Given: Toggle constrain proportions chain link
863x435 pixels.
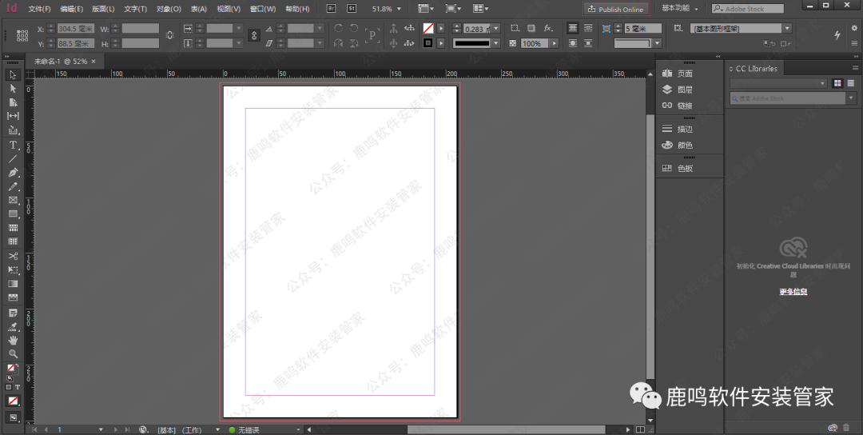Looking at the screenshot, I should click(169, 36).
